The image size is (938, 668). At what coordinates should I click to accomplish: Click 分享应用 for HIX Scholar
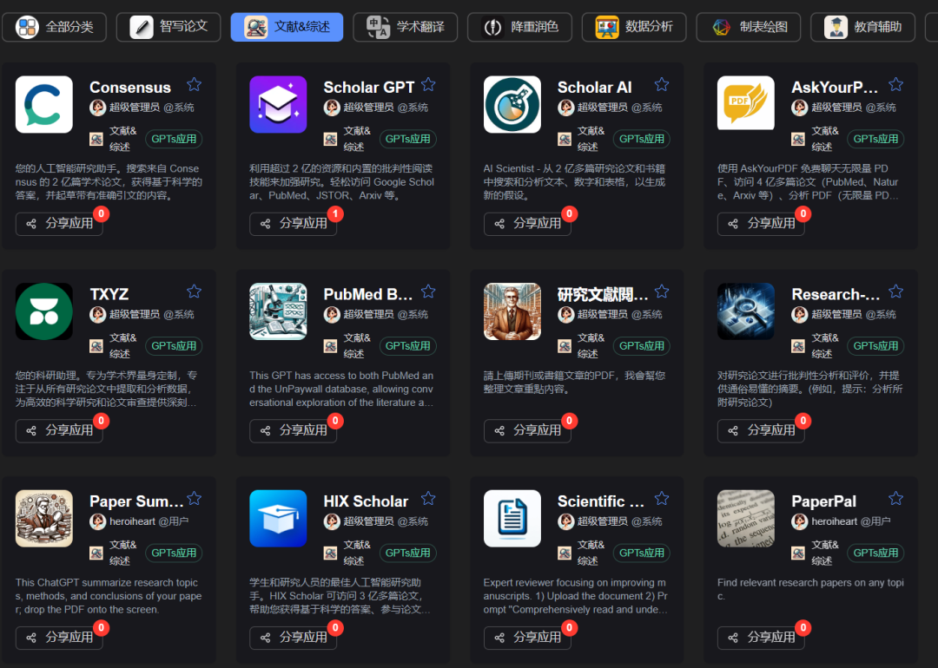tap(294, 638)
